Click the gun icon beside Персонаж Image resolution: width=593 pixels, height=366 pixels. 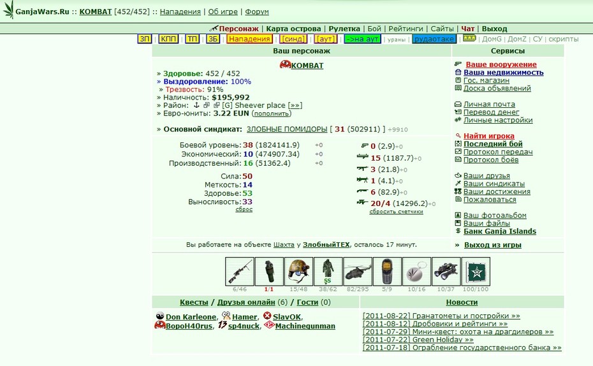point(214,28)
